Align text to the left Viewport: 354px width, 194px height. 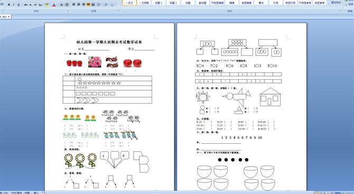[x=74, y=5]
